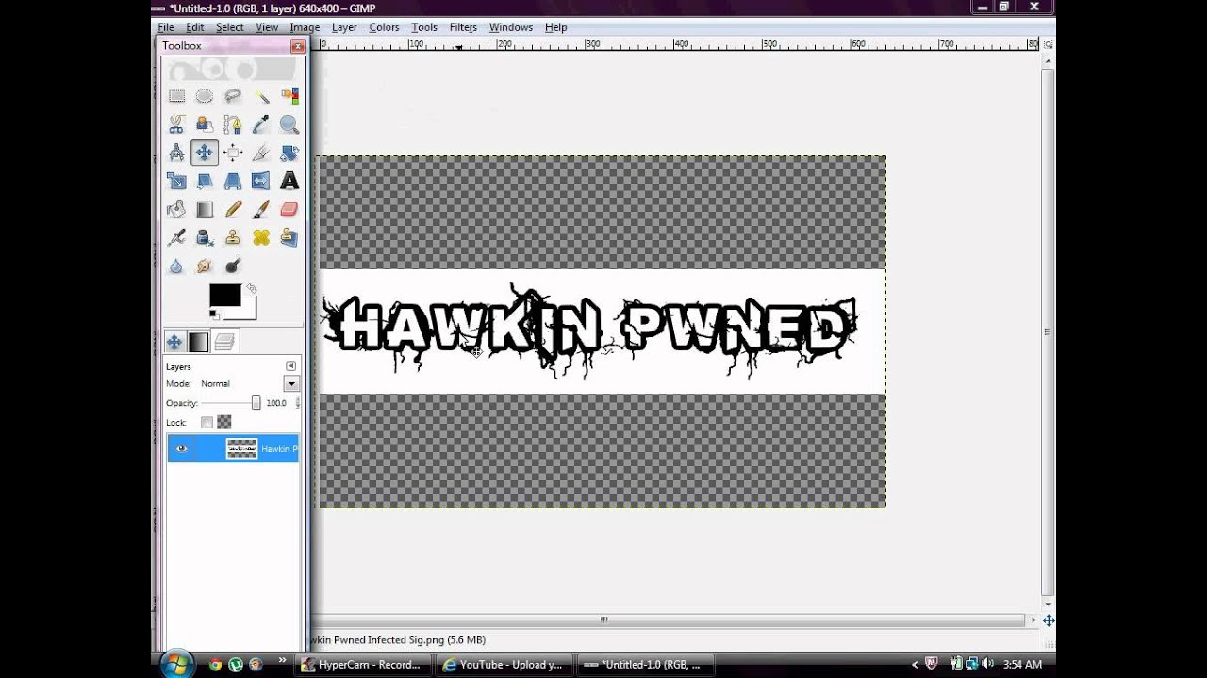Switch to YouTube Upload taskbar window
The height and width of the screenshot is (678, 1207).
(x=504, y=665)
